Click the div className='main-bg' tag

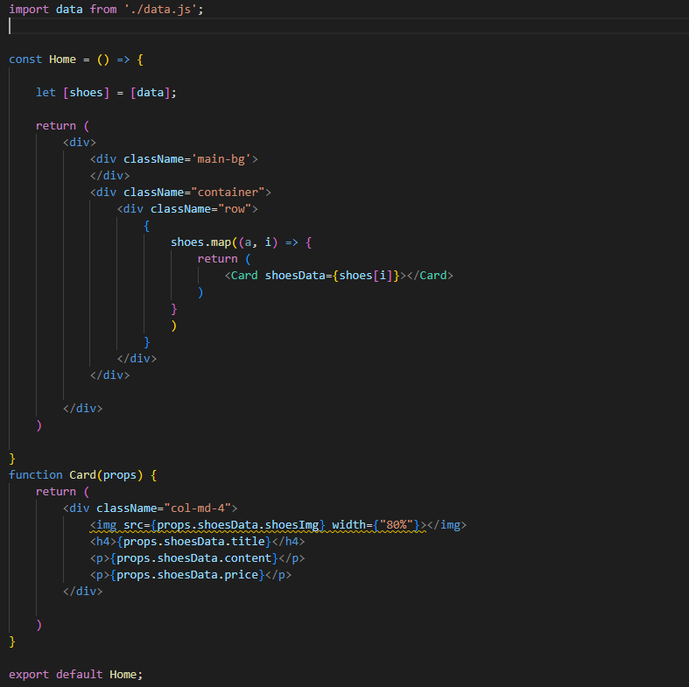[174, 159]
